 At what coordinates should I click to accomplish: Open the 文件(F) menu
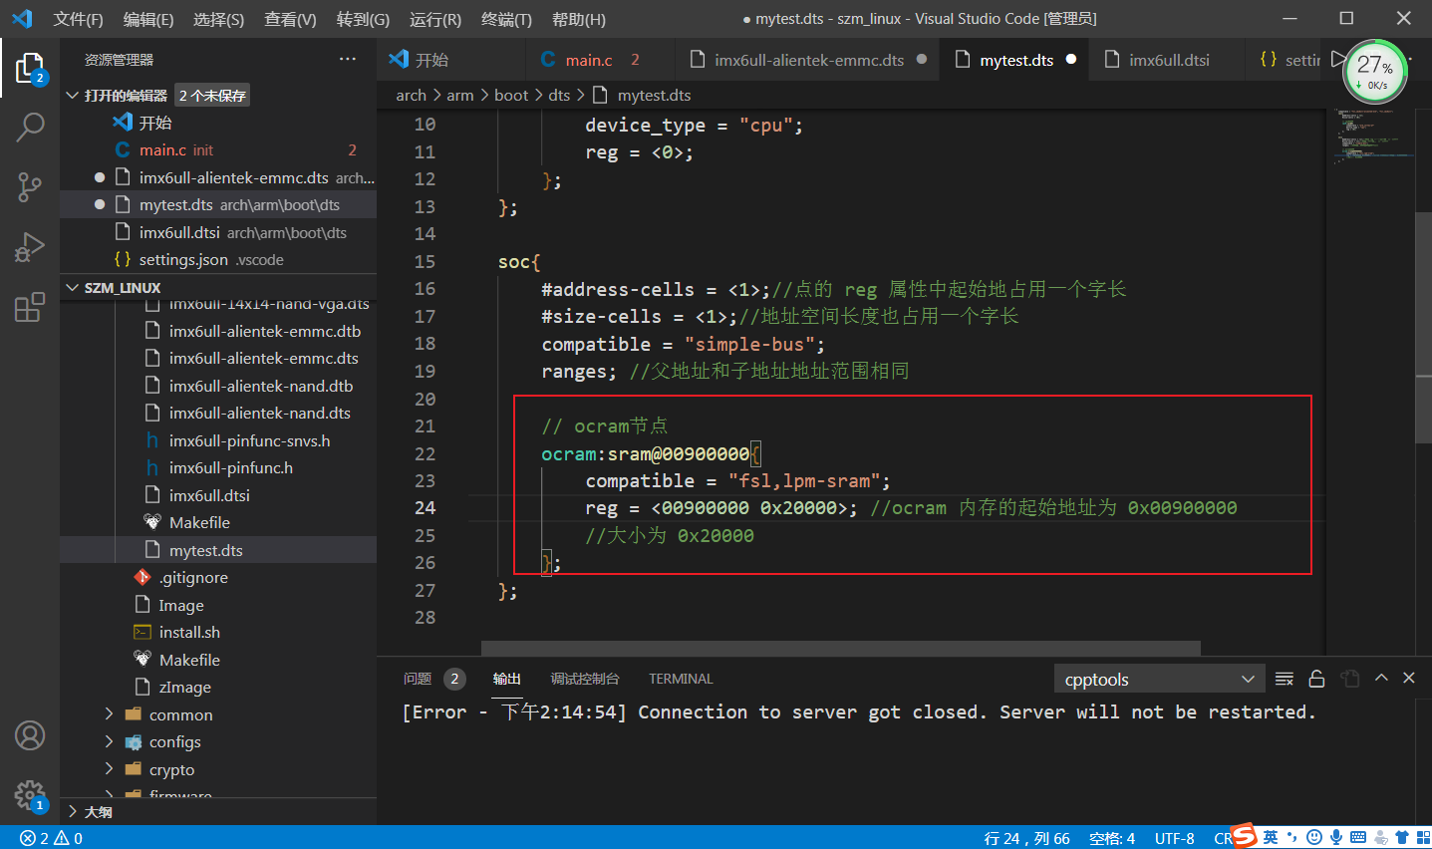(x=78, y=19)
